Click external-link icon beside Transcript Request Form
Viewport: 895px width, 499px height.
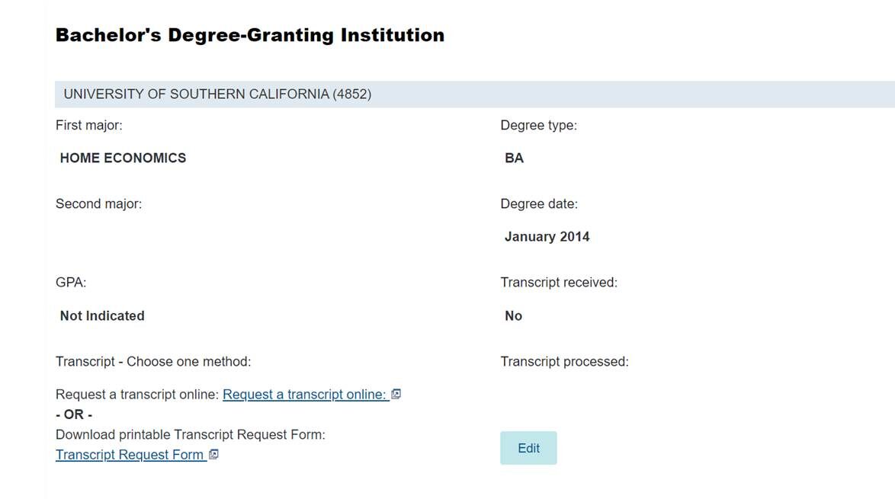coord(214,455)
